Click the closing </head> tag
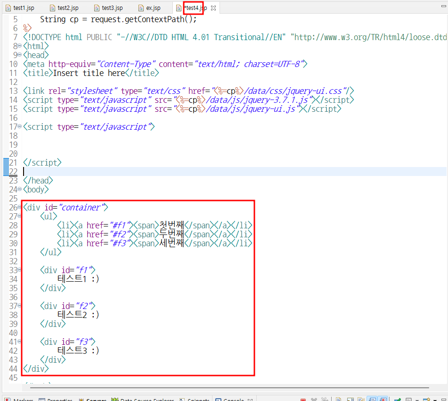448x401 pixels. tap(38, 181)
